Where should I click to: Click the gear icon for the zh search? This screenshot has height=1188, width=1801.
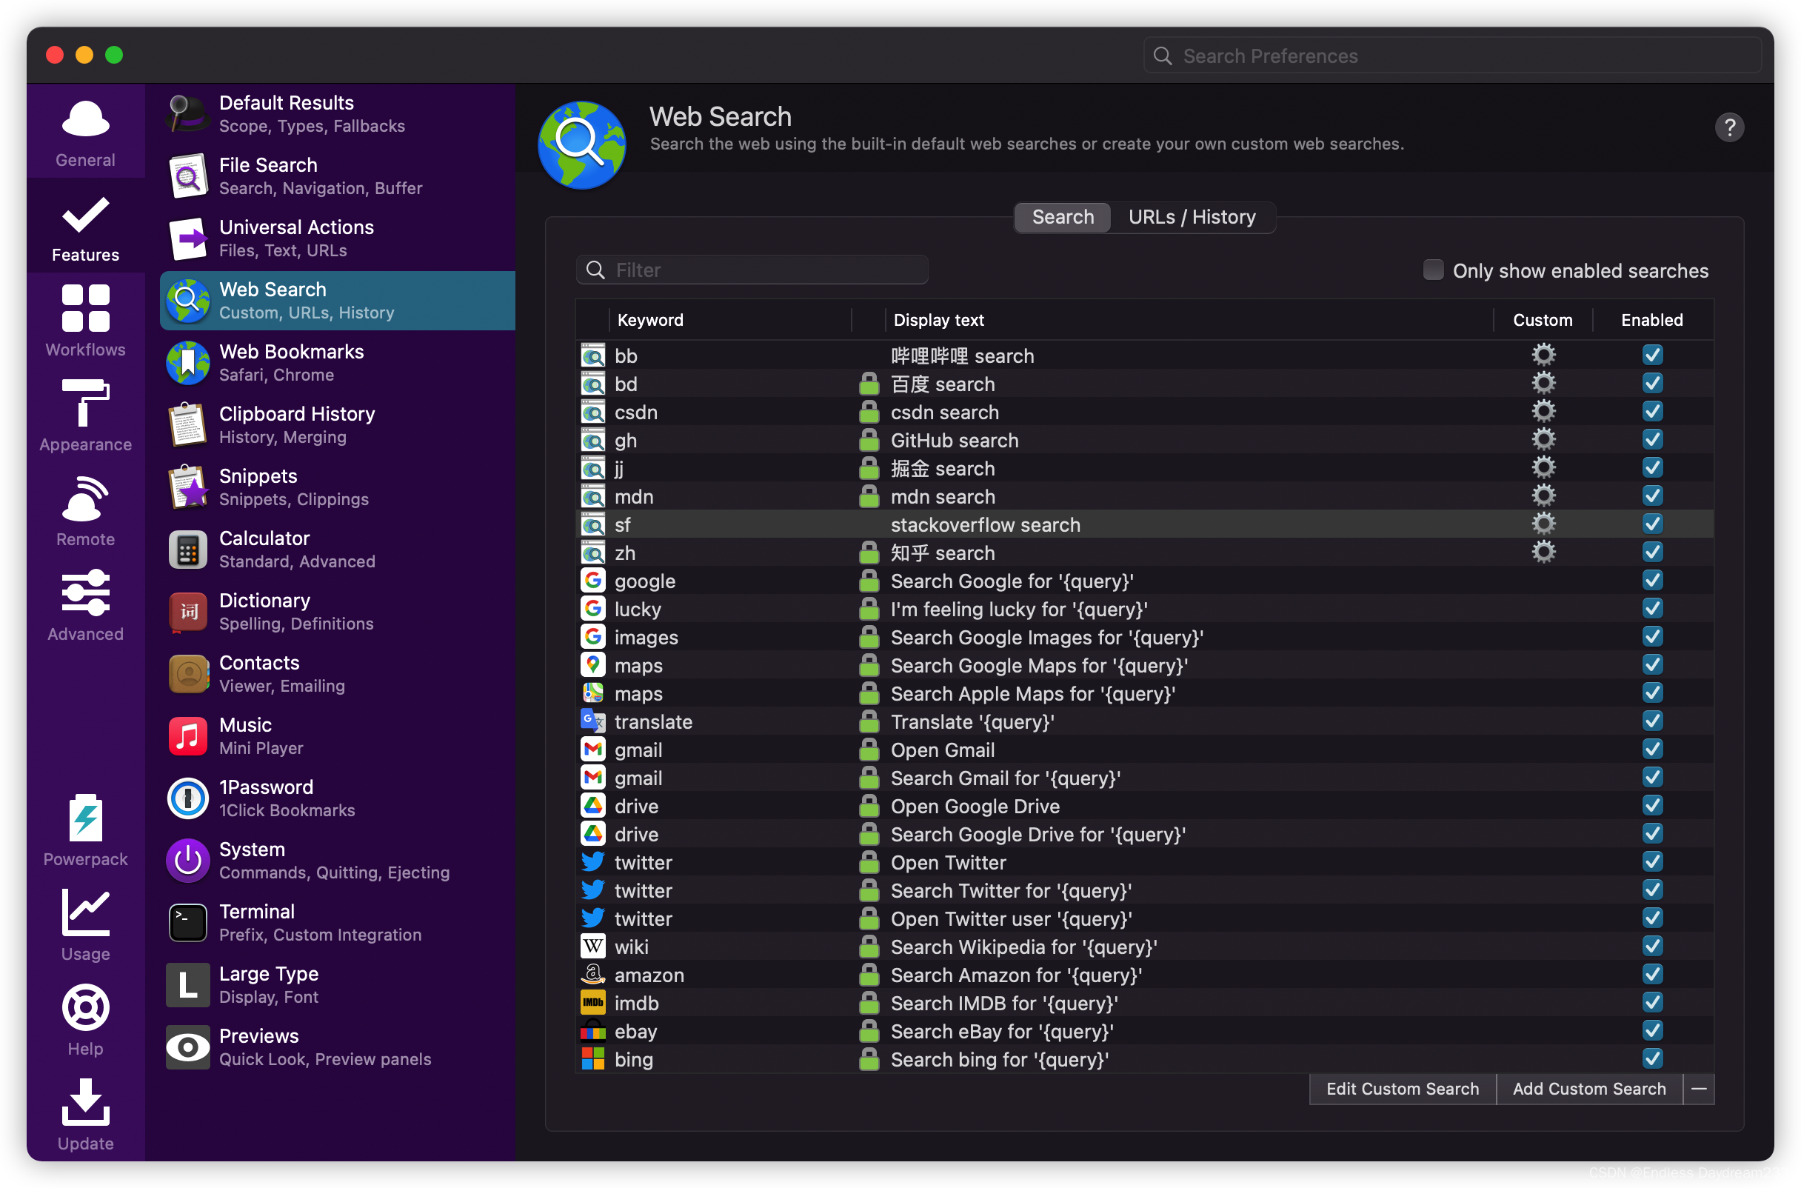tap(1543, 553)
